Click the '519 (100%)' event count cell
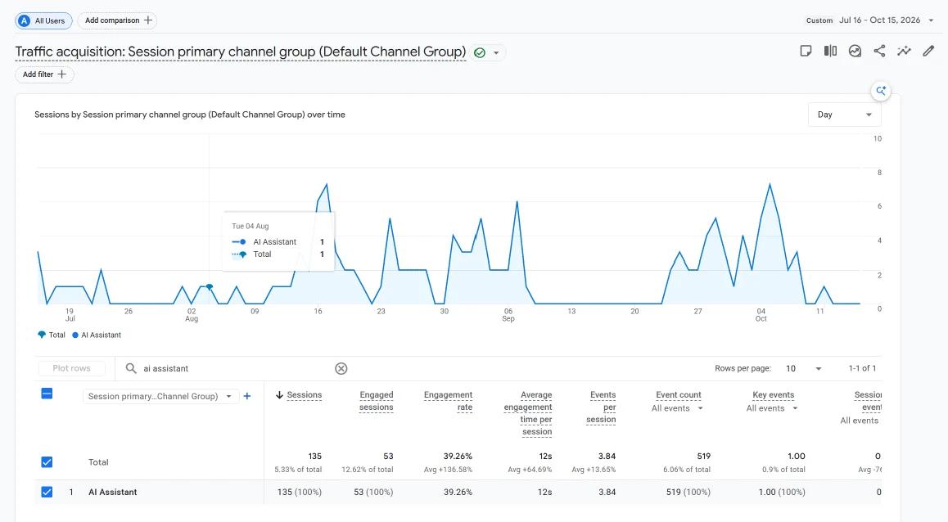The image size is (948, 522). [688, 493]
